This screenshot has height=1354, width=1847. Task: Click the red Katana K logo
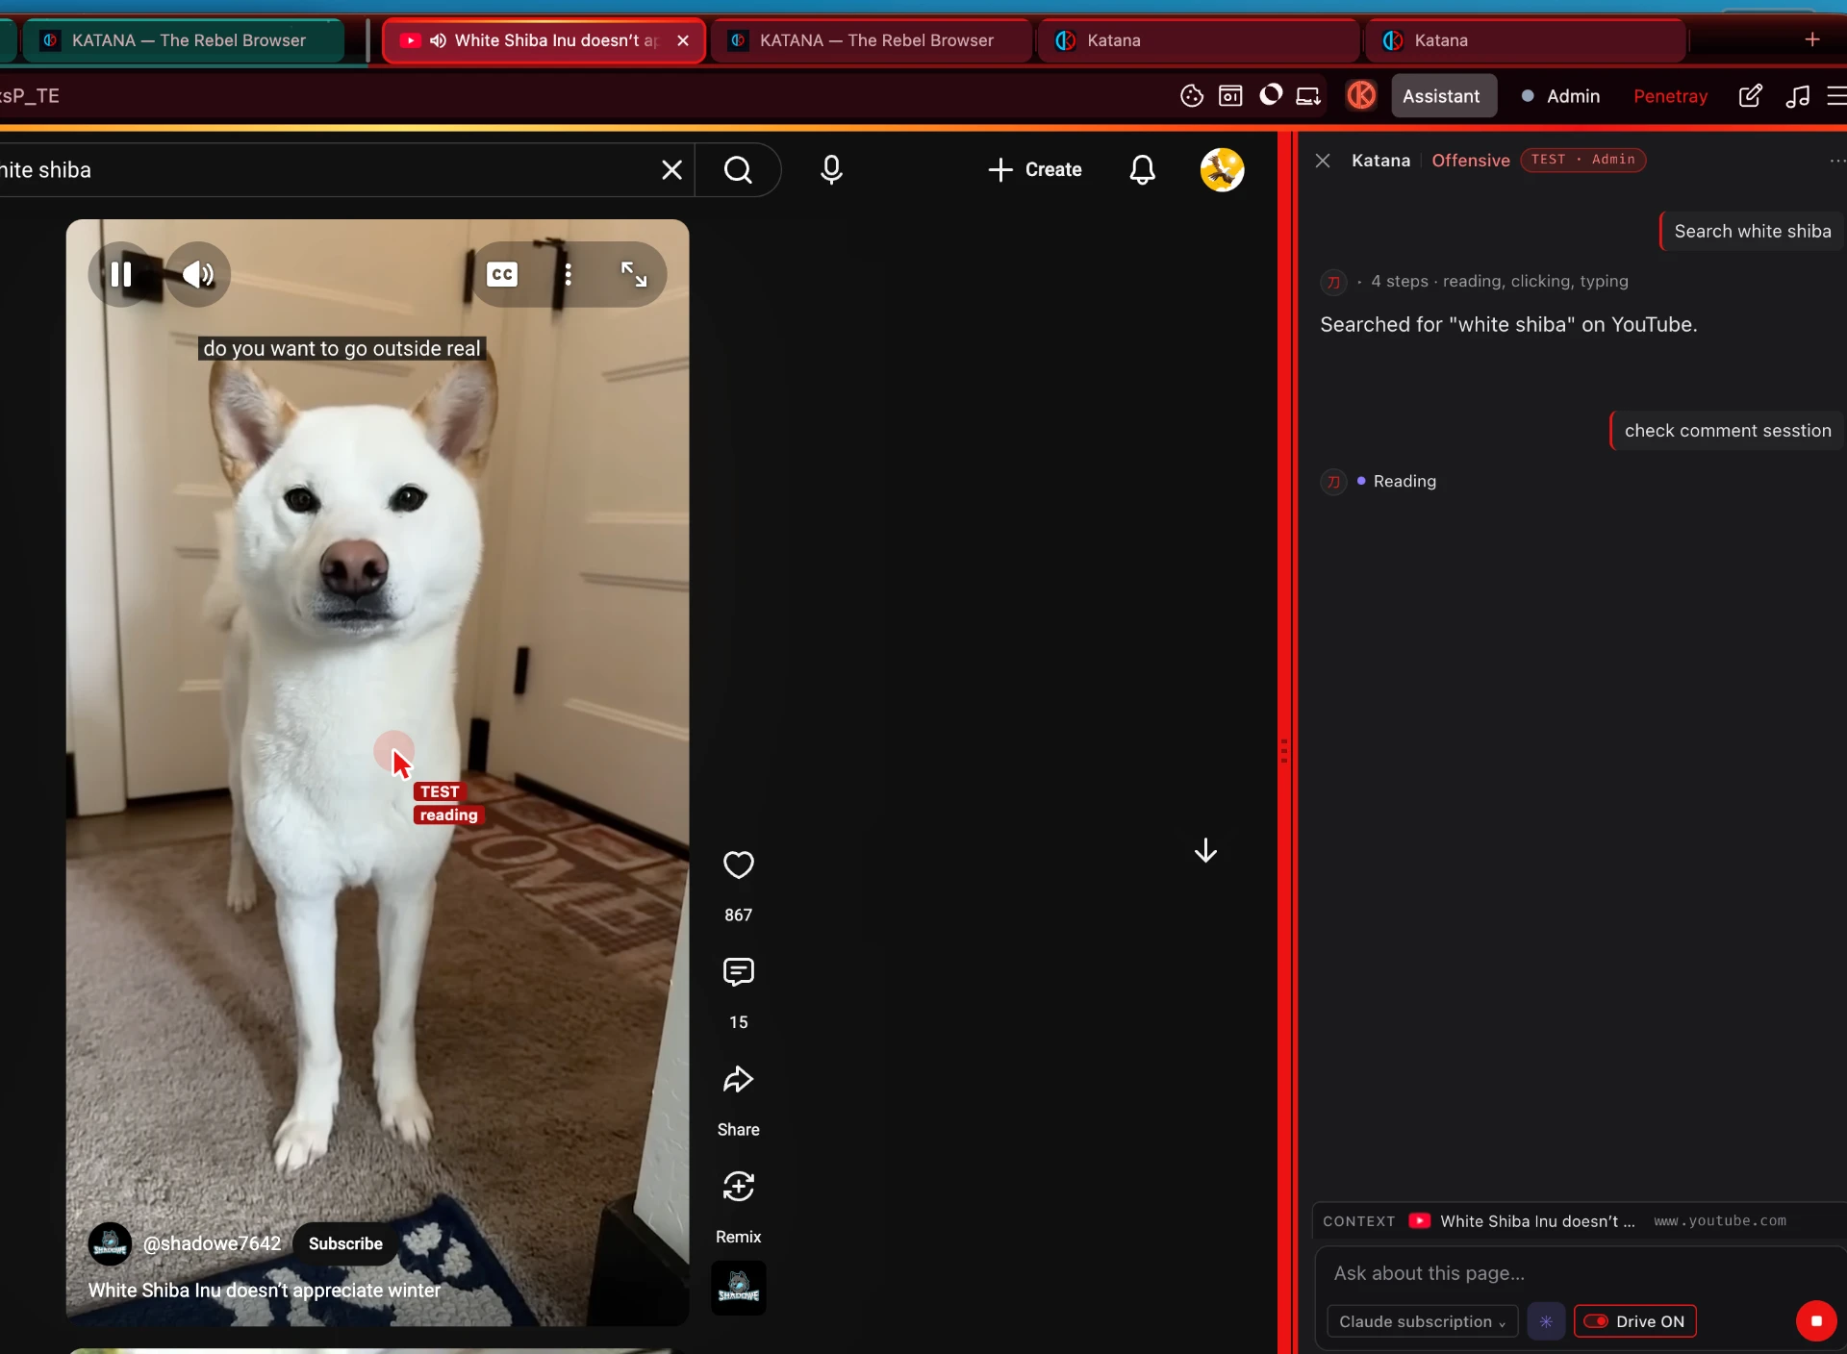coord(1361,95)
